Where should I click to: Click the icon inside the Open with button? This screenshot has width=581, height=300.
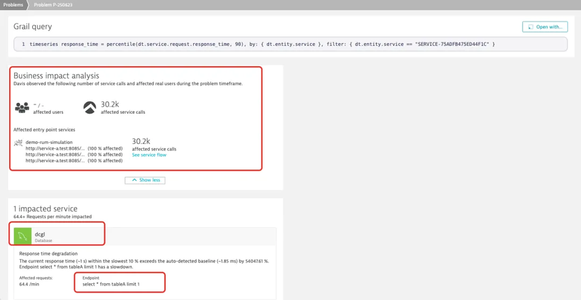[531, 27]
